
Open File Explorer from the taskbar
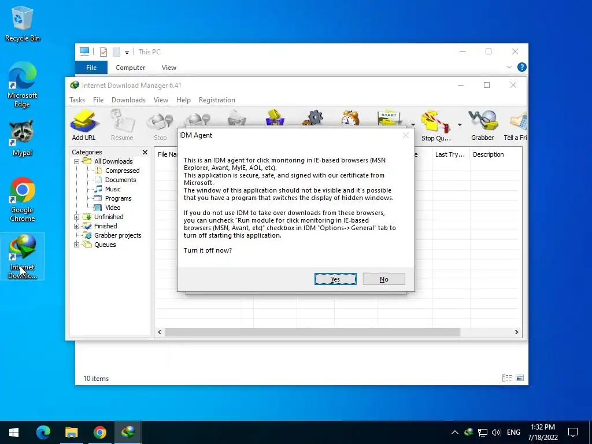(71, 432)
